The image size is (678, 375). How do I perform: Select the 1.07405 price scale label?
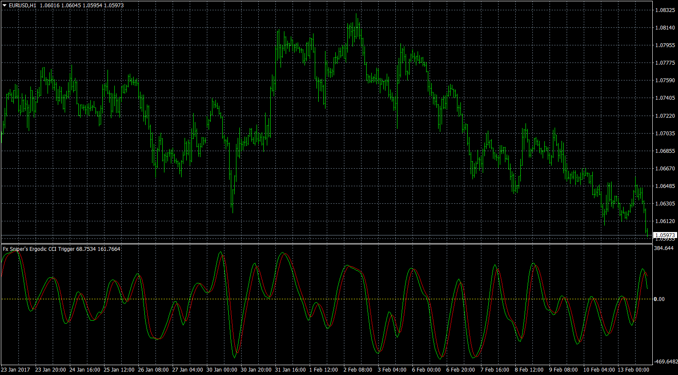pos(665,98)
